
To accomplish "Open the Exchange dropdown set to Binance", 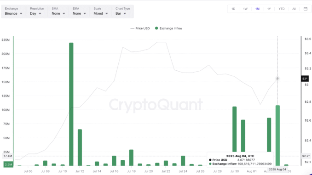I will click(13, 11).
